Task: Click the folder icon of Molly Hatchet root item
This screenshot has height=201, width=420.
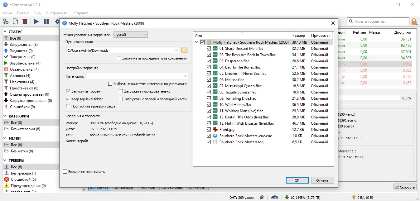Action: click(209, 42)
